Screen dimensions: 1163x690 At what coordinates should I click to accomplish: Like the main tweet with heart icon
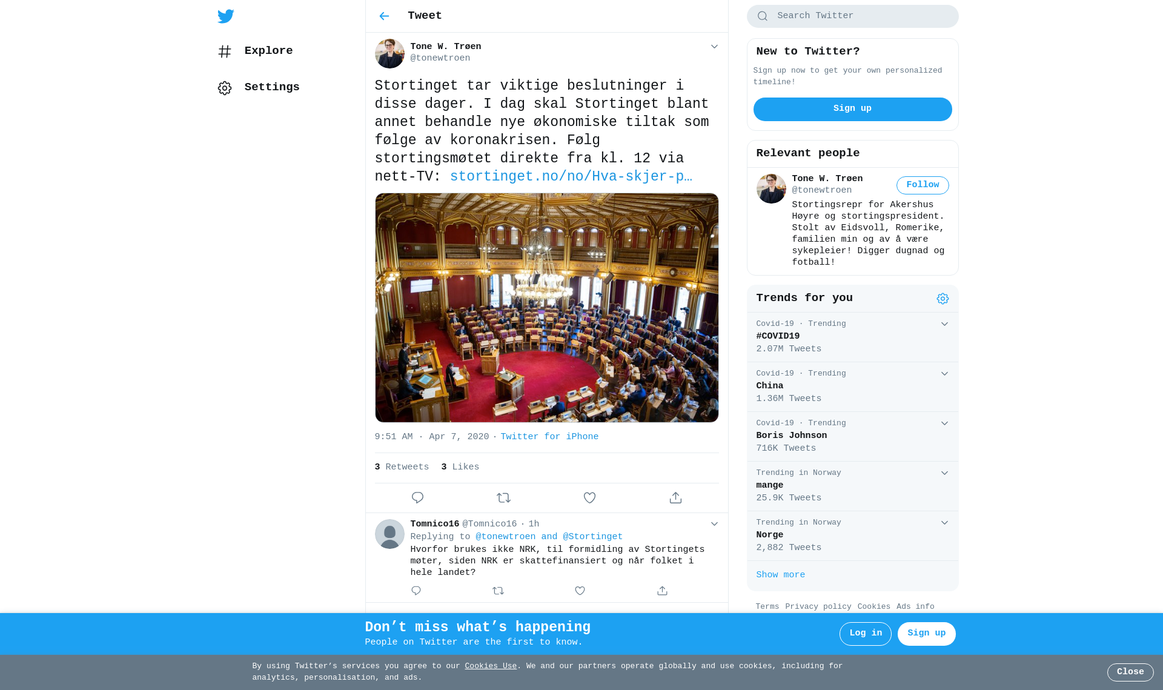coord(589,498)
